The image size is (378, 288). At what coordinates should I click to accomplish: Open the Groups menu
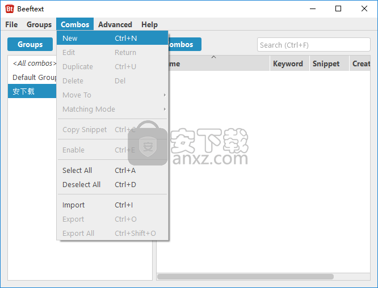(39, 24)
